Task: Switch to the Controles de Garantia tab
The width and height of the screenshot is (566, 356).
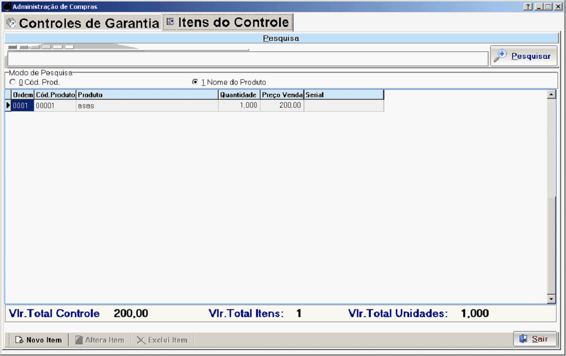Action: coord(83,23)
